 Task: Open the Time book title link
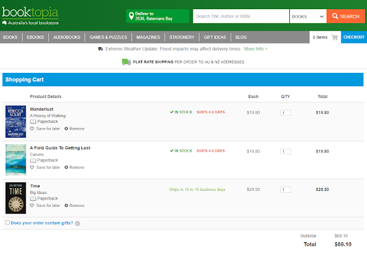coord(35,186)
